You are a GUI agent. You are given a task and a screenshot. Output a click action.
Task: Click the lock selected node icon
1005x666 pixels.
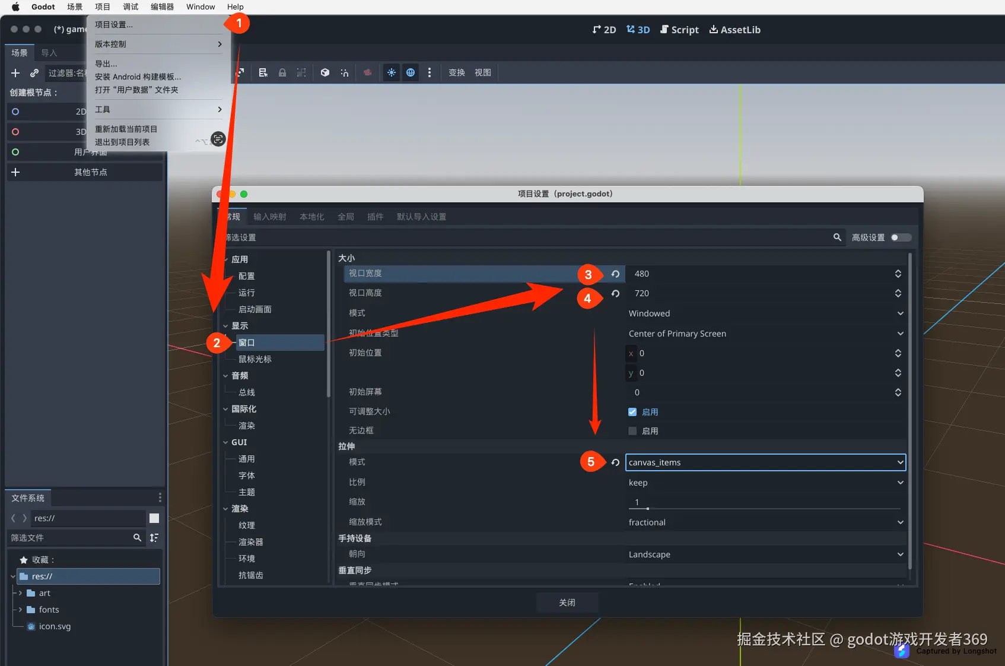tap(282, 72)
